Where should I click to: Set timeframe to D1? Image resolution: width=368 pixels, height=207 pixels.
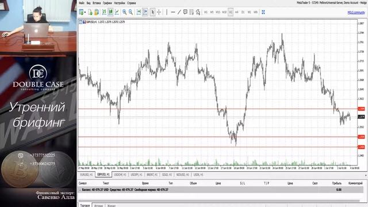(243, 12)
